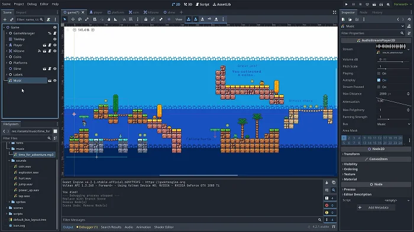Expand the Coins node in scene tree
The width and height of the screenshot is (414, 232).
[x=7, y=57]
